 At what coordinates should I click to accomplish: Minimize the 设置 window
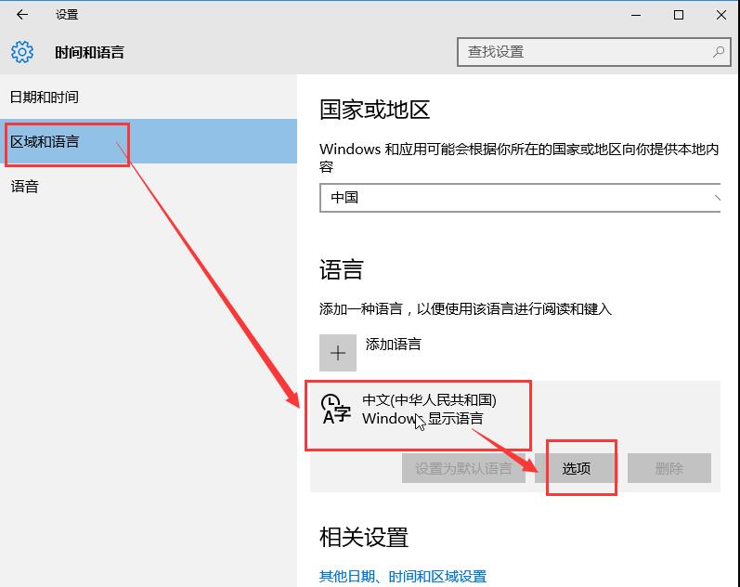[636, 15]
